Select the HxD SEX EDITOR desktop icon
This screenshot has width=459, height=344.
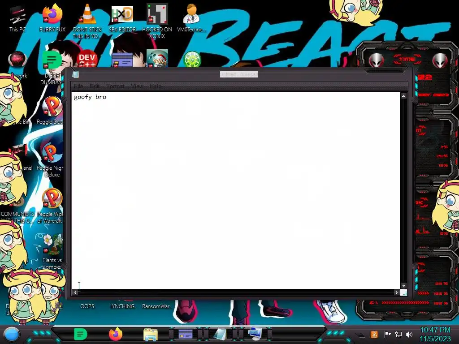(x=122, y=18)
